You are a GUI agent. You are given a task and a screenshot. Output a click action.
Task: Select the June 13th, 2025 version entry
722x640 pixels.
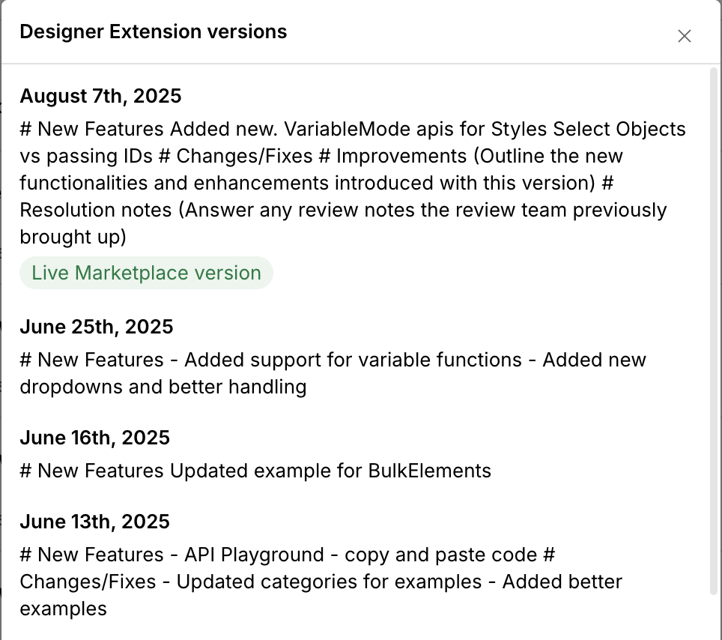point(94,522)
